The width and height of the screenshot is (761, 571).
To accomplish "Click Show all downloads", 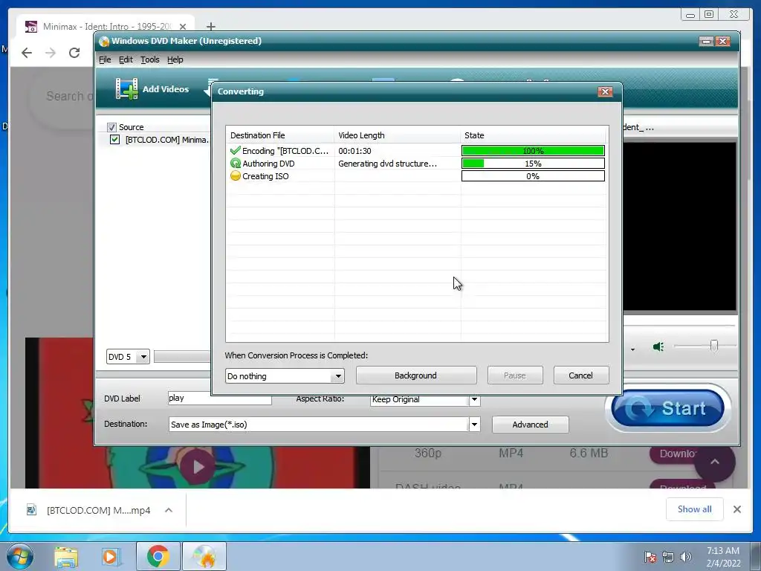I will (x=695, y=509).
